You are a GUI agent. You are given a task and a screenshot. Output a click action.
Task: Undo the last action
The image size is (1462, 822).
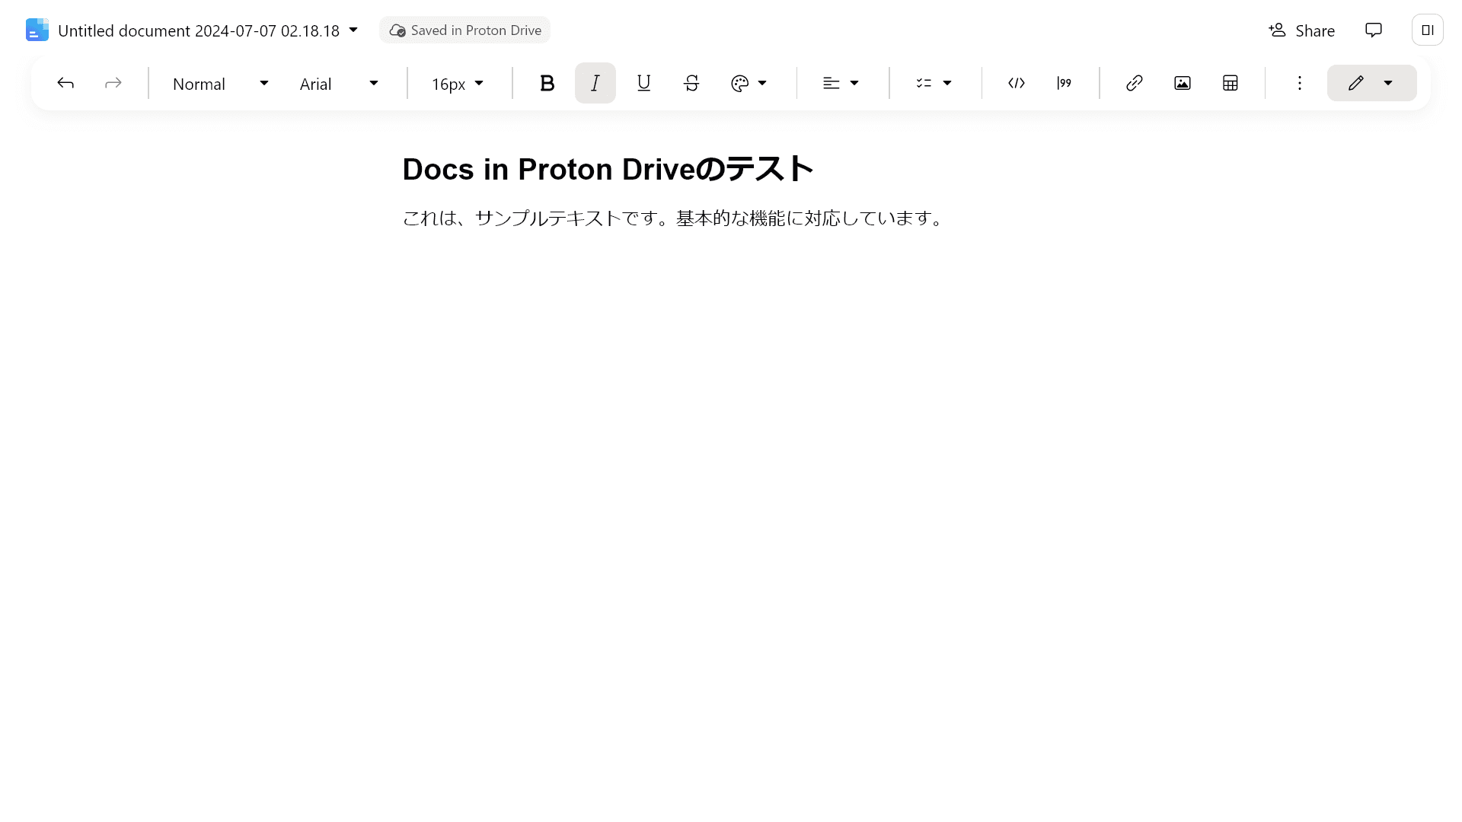pyautogui.click(x=65, y=83)
